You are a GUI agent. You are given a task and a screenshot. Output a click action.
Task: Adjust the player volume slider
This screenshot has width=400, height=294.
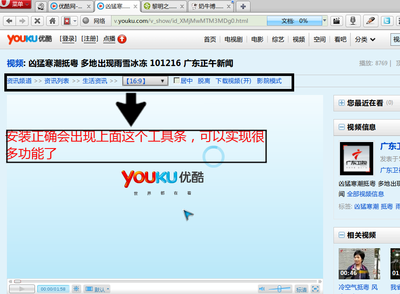pyautogui.click(x=279, y=289)
